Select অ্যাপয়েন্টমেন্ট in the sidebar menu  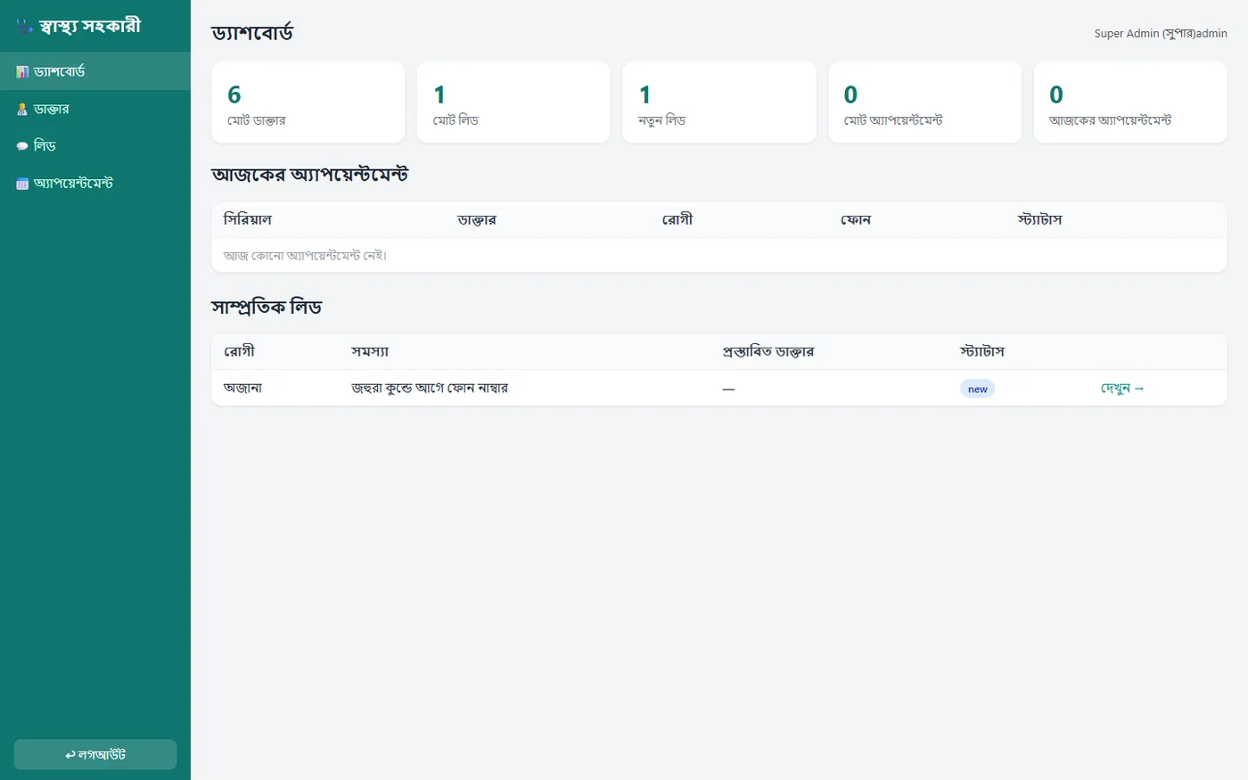[95, 184]
